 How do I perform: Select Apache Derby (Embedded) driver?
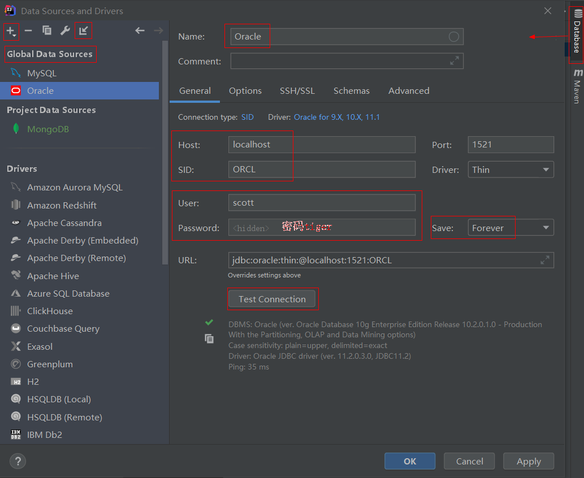pyautogui.click(x=79, y=241)
